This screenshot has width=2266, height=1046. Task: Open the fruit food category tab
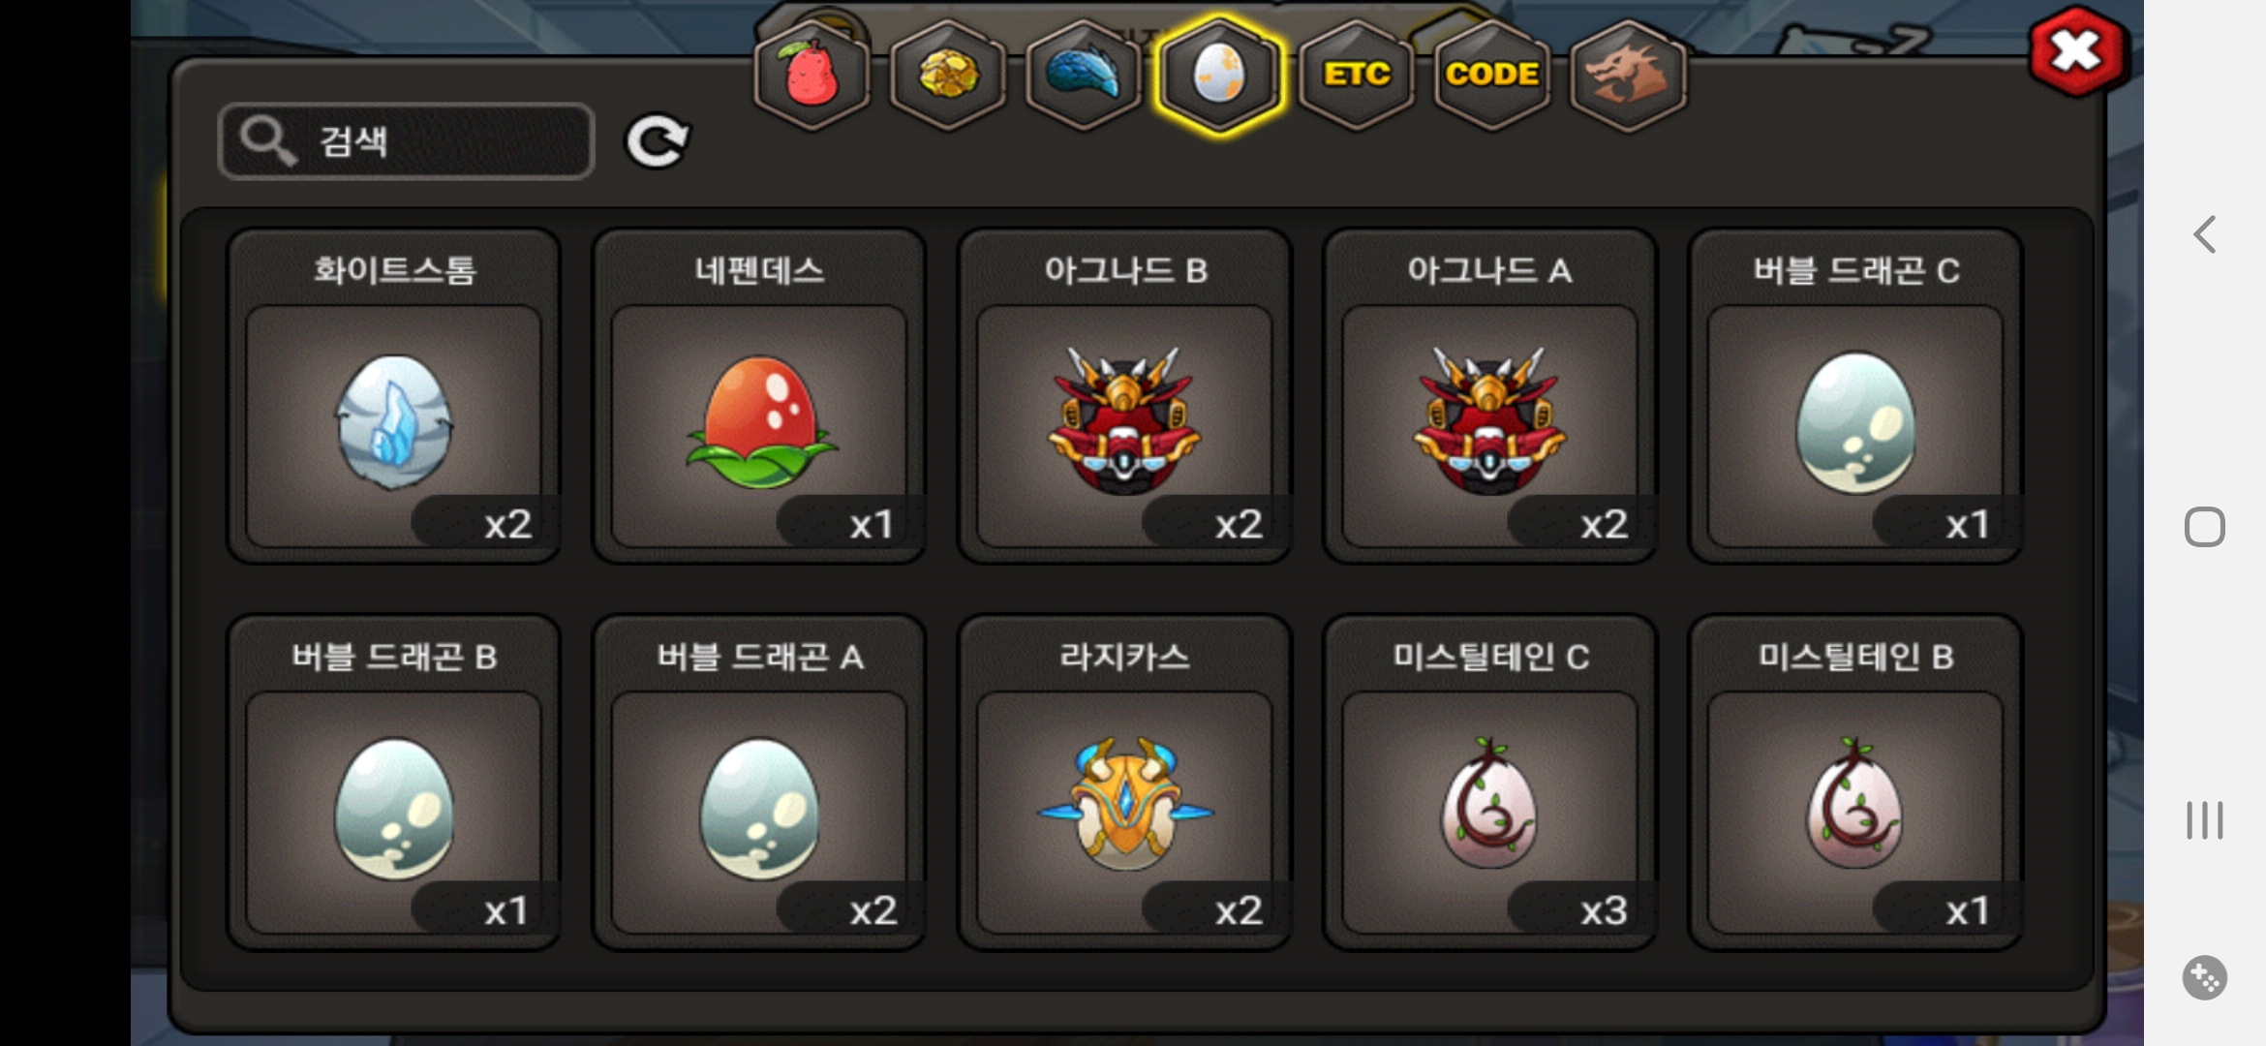pos(811,75)
